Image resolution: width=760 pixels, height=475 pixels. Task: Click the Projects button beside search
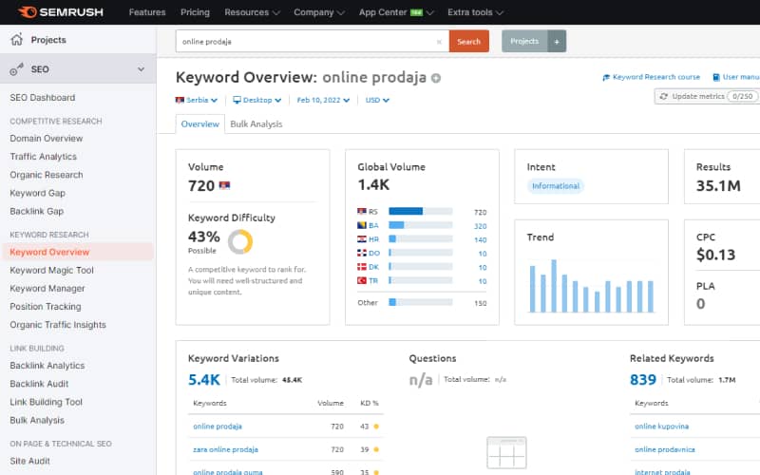click(x=524, y=42)
